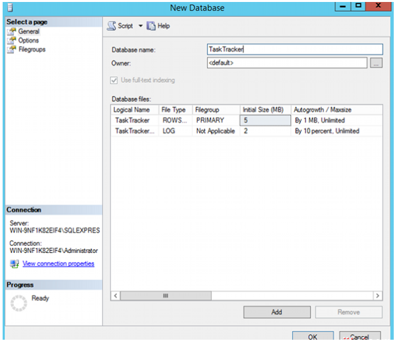Viewport: 397px width, 343px height.
Task: Open the Script dropdown arrow
Action: point(141,26)
